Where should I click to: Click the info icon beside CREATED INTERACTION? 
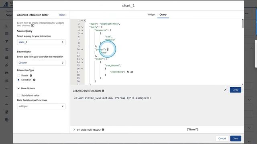[103, 91]
